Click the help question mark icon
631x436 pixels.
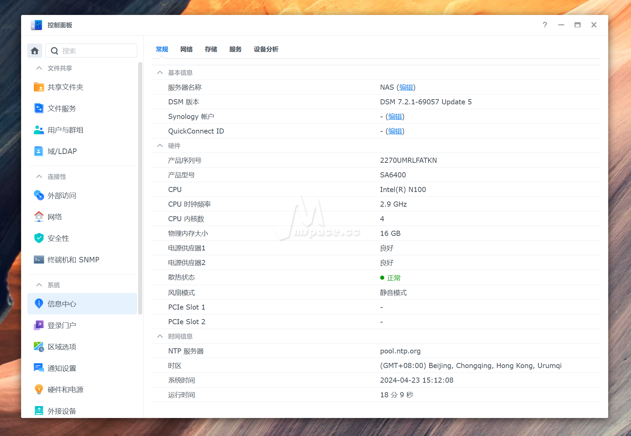(545, 25)
